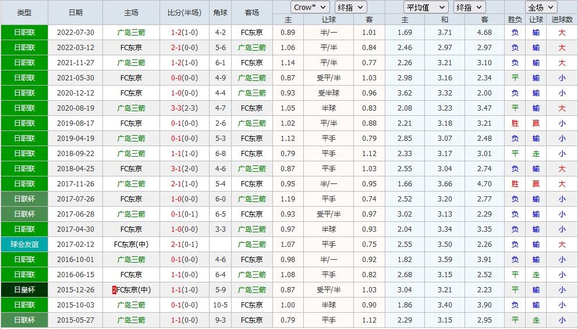Click home team 广岛三箭 in 2022-07-30 row
578x329 pixels.
(x=131, y=33)
